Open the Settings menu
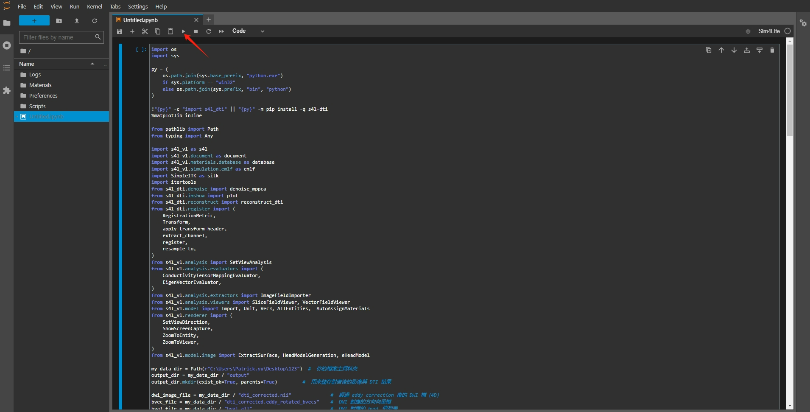810x412 pixels. [138, 6]
